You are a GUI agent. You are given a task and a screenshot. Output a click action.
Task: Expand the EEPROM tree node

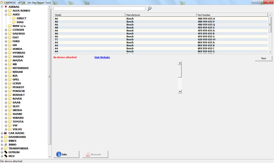tap(2, 152)
